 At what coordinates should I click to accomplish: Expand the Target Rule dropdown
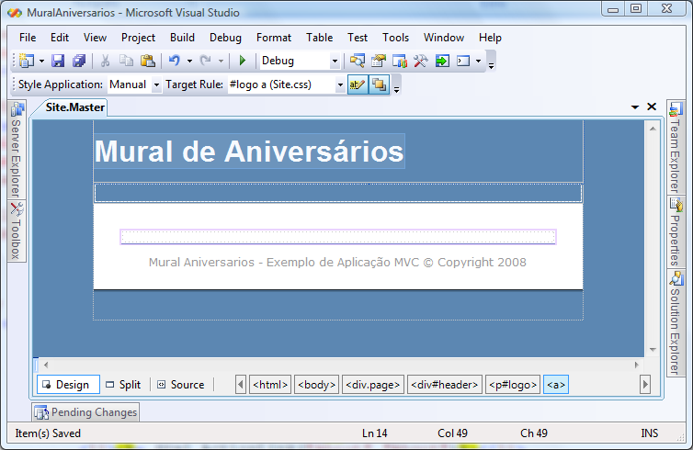[x=340, y=84]
